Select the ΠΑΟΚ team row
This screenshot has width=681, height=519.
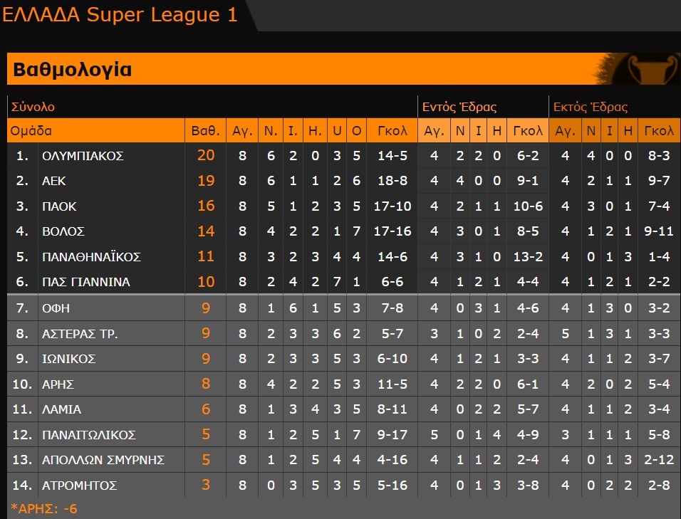(59, 206)
